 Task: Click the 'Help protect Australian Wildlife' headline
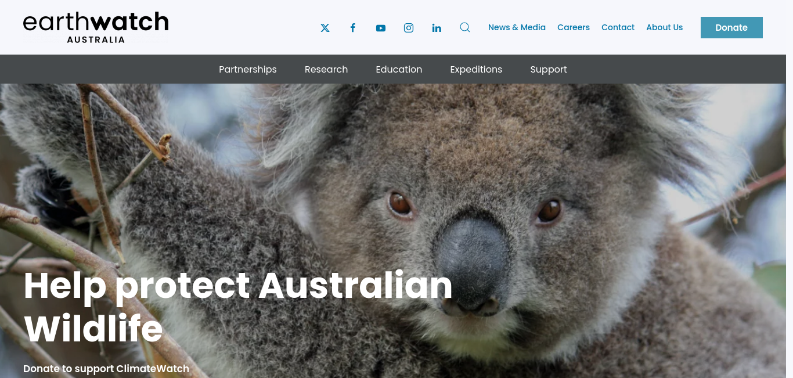(x=238, y=307)
